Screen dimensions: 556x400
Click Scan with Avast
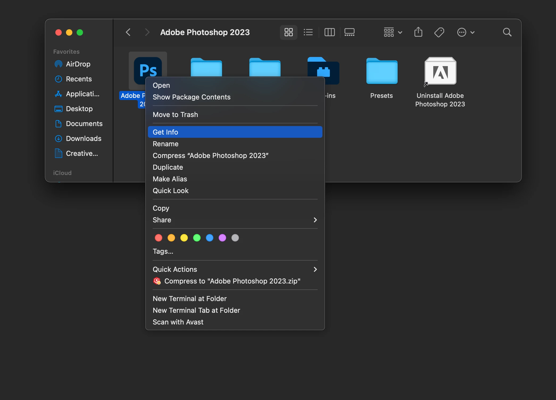tap(178, 322)
